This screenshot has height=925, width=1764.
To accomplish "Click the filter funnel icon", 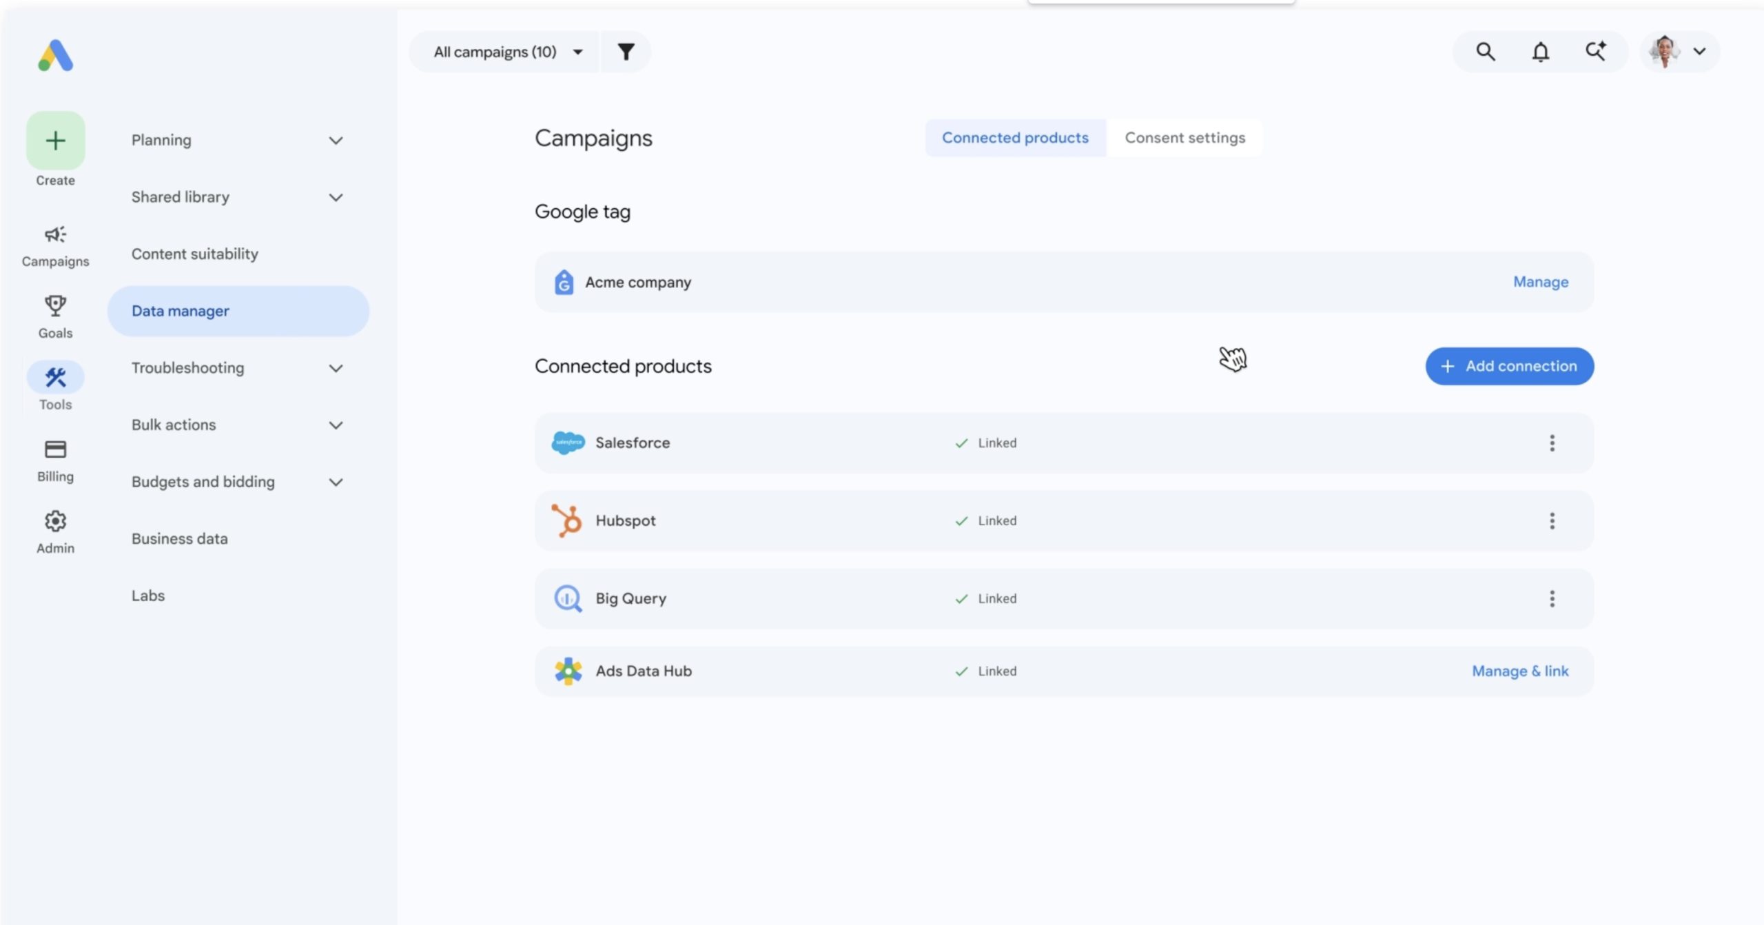I will coord(626,52).
